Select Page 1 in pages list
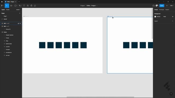This screenshot has width=175, height=98. tap(5, 16)
